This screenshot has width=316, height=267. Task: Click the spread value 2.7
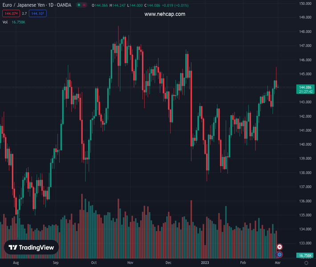pyautogui.click(x=24, y=14)
